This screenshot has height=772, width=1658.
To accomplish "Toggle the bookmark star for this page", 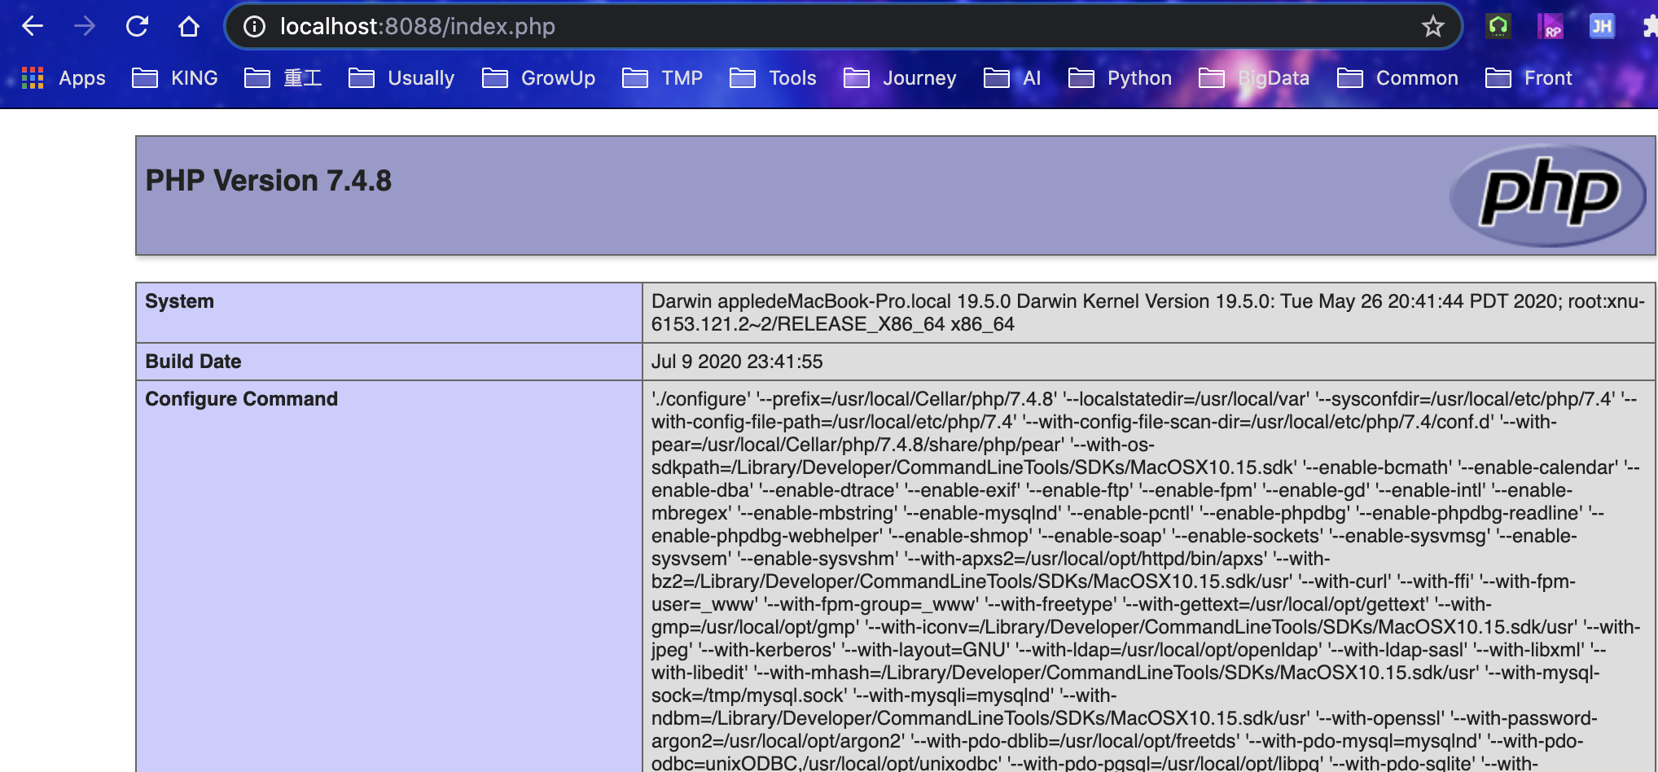I will [x=1433, y=26].
